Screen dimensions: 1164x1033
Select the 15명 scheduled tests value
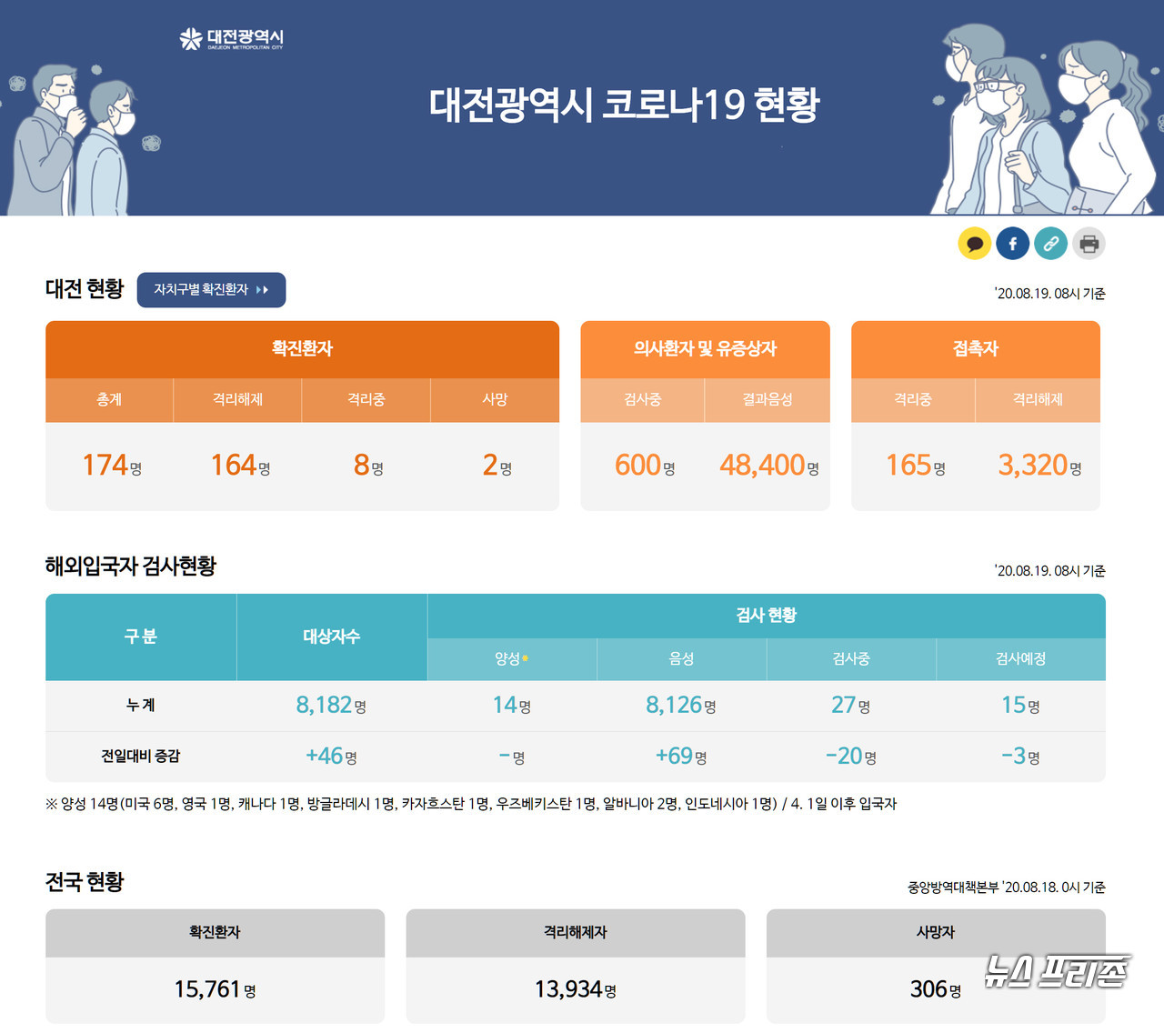coord(1020,706)
